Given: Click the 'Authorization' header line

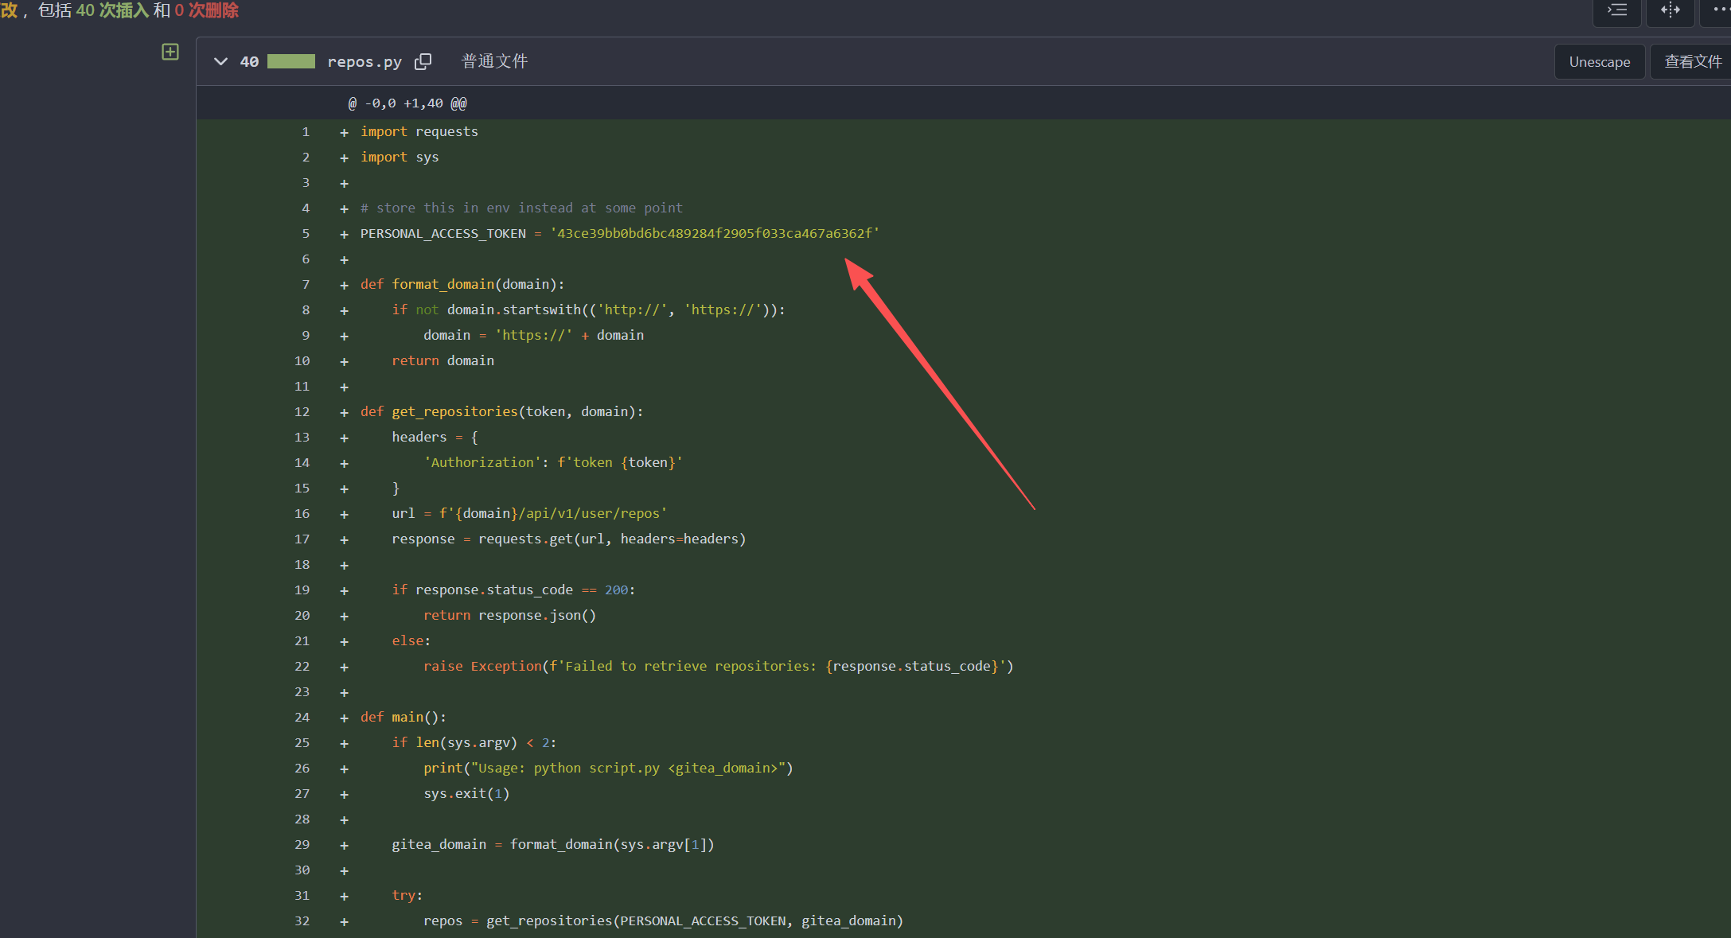Looking at the screenshot, I should click(x=553, y=462).
